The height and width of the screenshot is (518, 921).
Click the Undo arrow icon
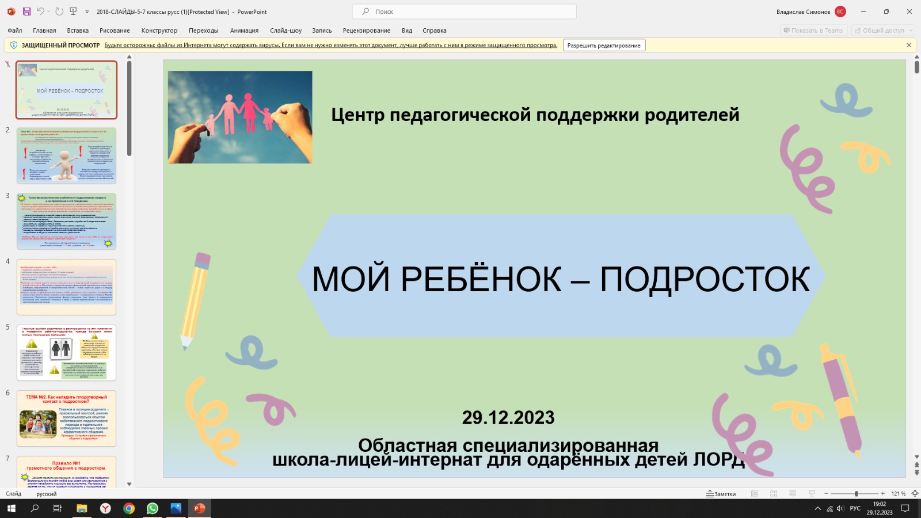(x=40, y=12)
